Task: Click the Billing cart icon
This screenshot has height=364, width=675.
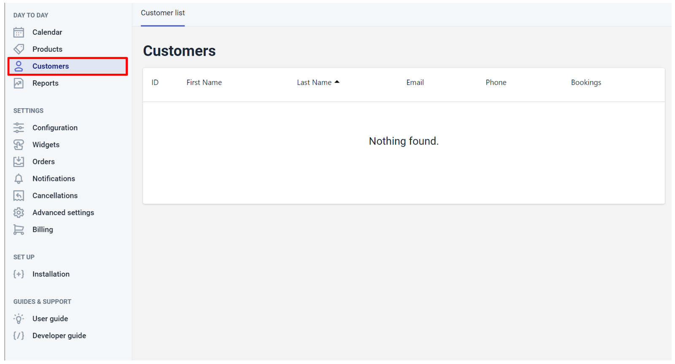Action: (19, 230)
